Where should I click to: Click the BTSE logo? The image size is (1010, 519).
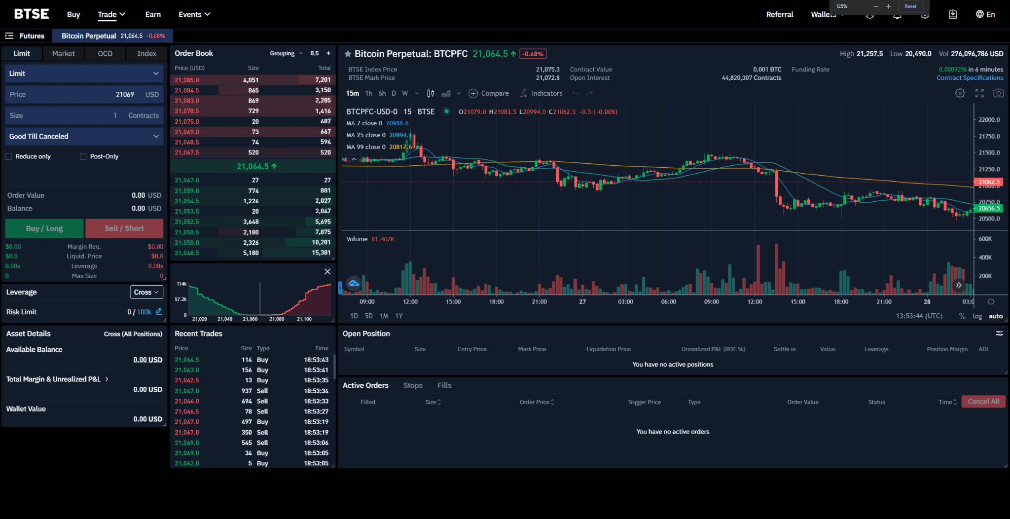pyautogui.click(x=32, y=14)
